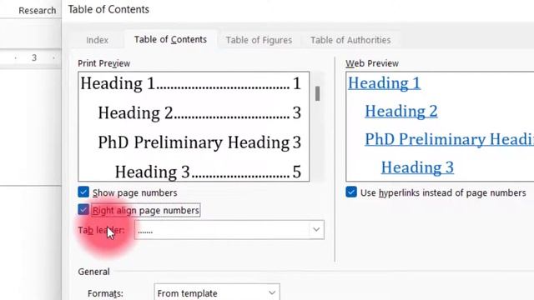Click the Formats label

pos(105,293)
